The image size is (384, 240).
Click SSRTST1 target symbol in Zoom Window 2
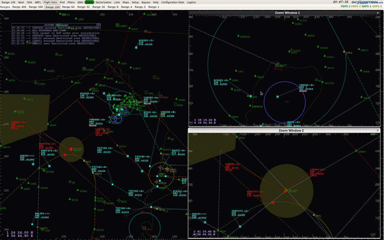coord(240,227)
